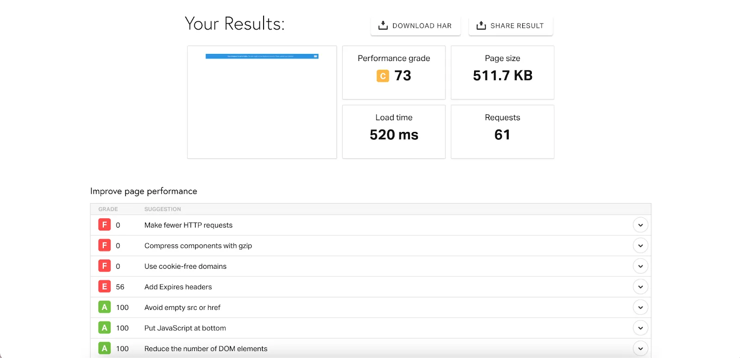The image size is (740, 358).
Task: Expand Compress components with gzip details
Action: (640, 246)
